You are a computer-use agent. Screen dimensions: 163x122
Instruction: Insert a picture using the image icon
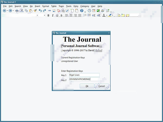[54, 11]
